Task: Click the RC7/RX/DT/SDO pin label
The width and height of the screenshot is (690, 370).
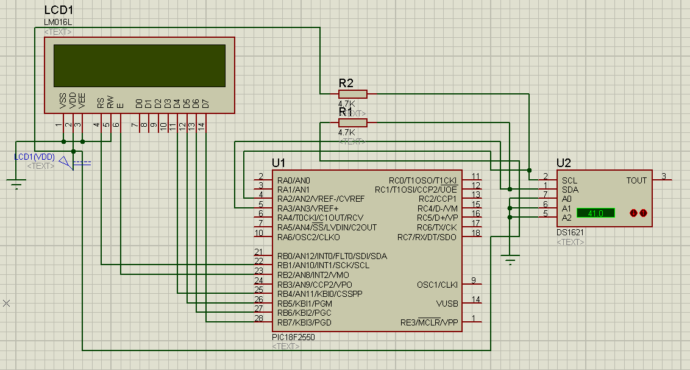Action: [427, 237]
